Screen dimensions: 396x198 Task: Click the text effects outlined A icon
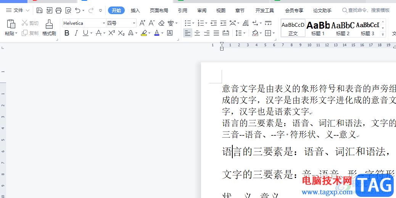tap(130, 33)
